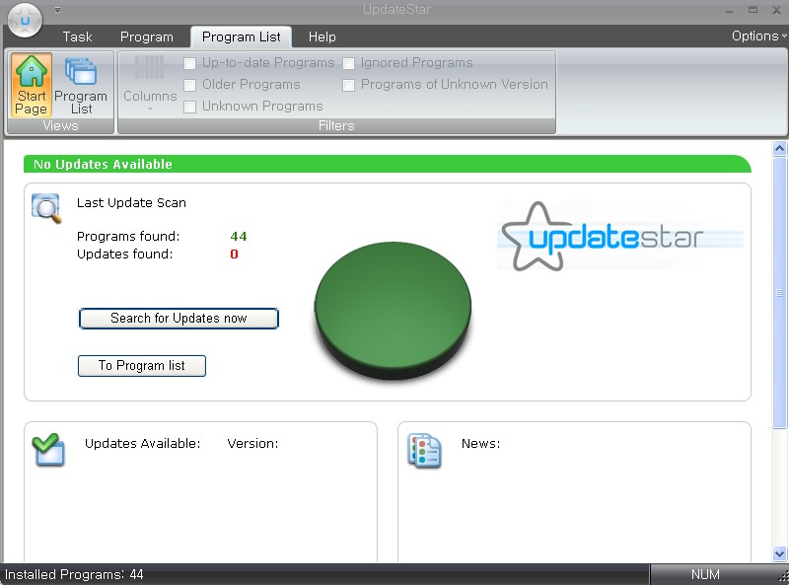
Task: Select the Program List ribbon tab
Action: (x=241, y=37)
